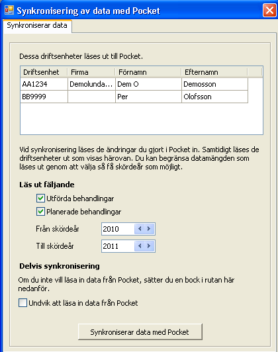Select the AA1234 row in the list
Viewport: 278px width, 352px height.
click(x=134, y=84)
